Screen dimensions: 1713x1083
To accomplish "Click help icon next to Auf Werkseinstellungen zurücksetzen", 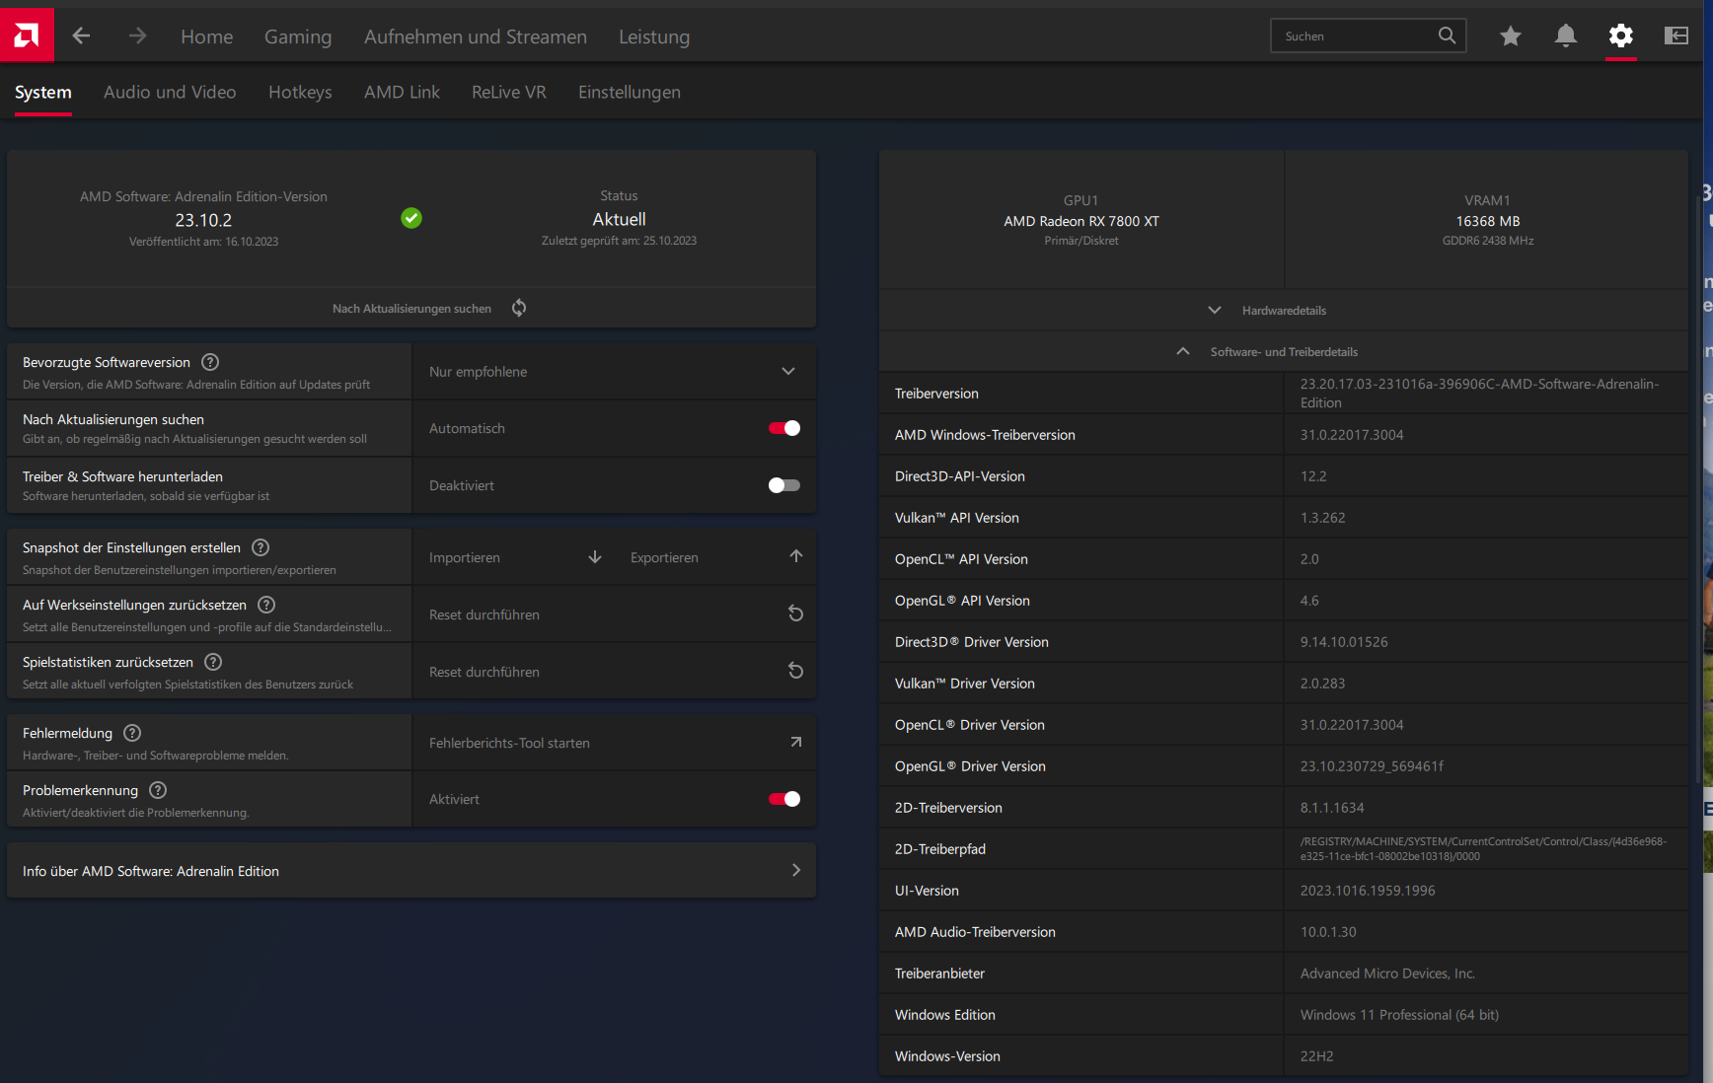I will [266, 605].
